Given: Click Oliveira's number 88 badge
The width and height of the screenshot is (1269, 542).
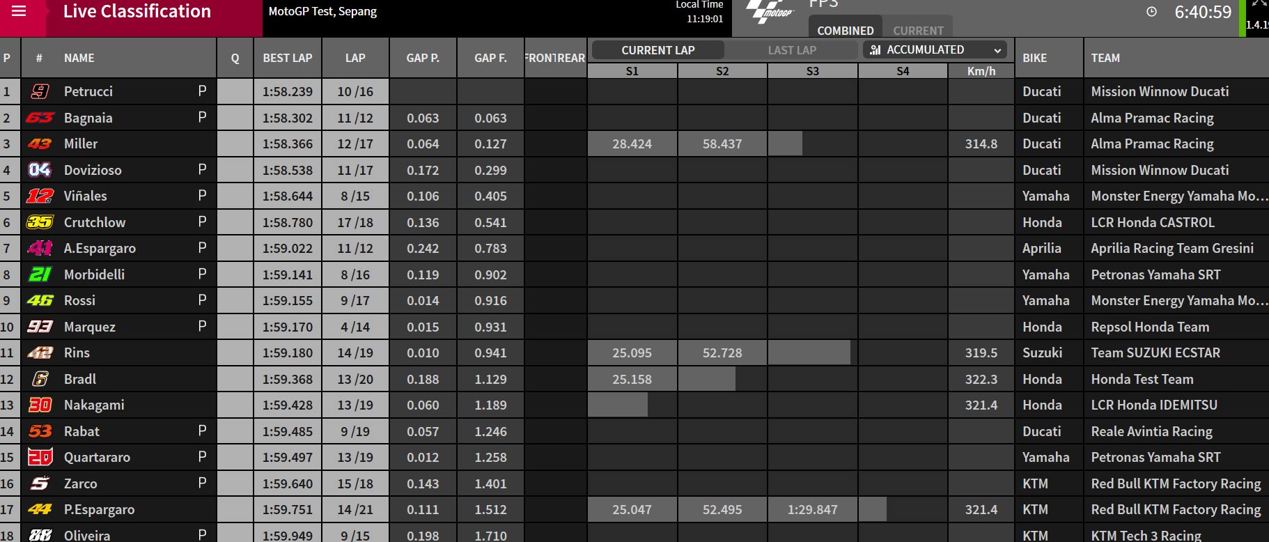Looking at the screenshot, I should 40,535.
